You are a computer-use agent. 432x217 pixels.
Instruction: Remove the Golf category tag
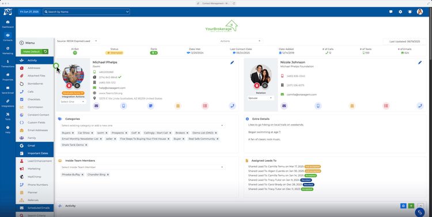point(139,133)
